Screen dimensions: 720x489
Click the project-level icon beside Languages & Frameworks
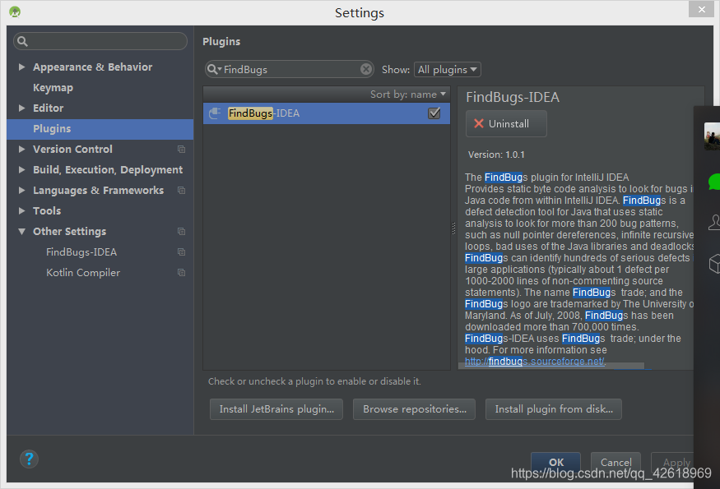pyautogui.click(x=181, y=191)
